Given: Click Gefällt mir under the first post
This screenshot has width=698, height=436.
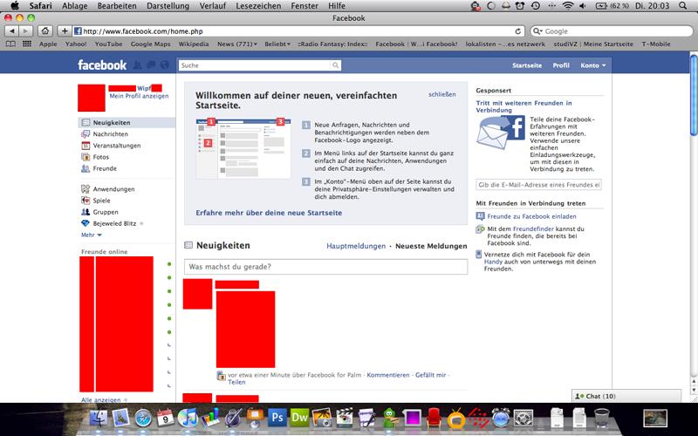Looking at the screenshot, I should (430, 375).
